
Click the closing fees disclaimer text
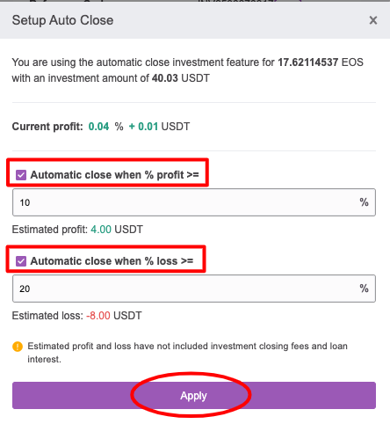tap(187, 353)
